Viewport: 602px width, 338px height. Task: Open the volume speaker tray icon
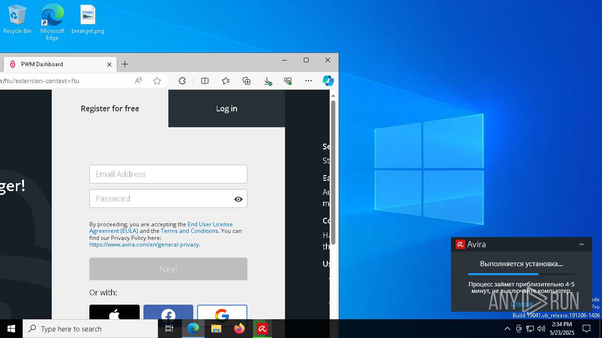pyautogui.click(x=541, y=329)
